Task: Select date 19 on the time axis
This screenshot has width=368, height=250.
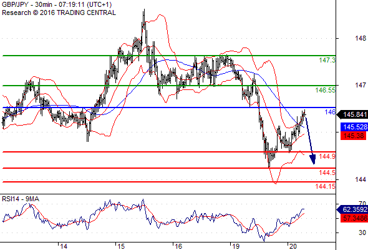Action: pyautogui.click(x=236, y=246)
